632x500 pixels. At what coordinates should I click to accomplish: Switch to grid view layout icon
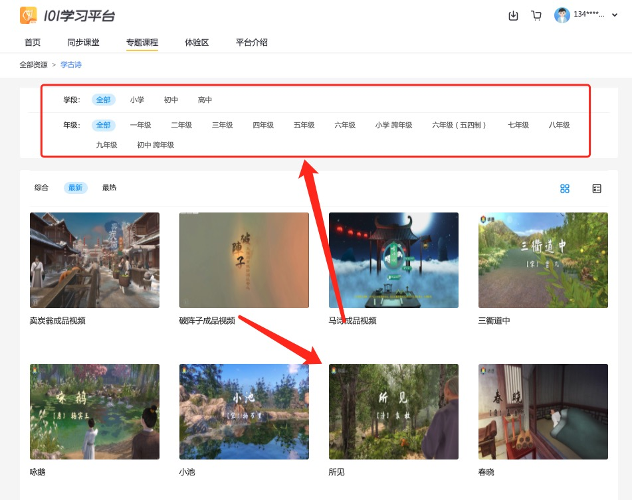tap(565, 189)
